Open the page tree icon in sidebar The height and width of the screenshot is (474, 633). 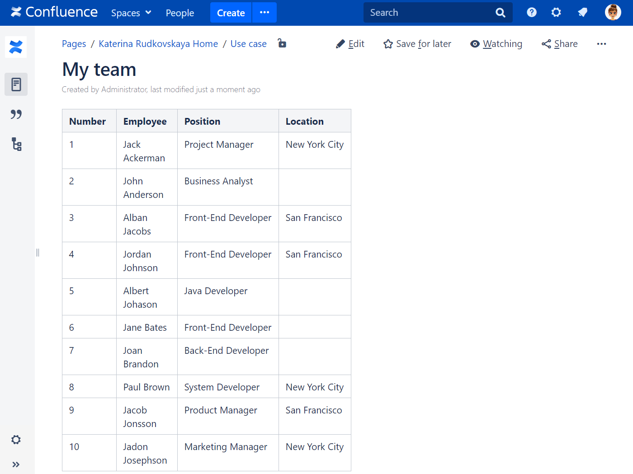pyautogui.click(x=16, y=145)
